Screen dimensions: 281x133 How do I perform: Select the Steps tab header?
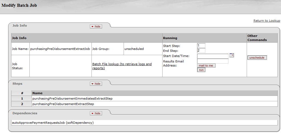pos(17,84)
